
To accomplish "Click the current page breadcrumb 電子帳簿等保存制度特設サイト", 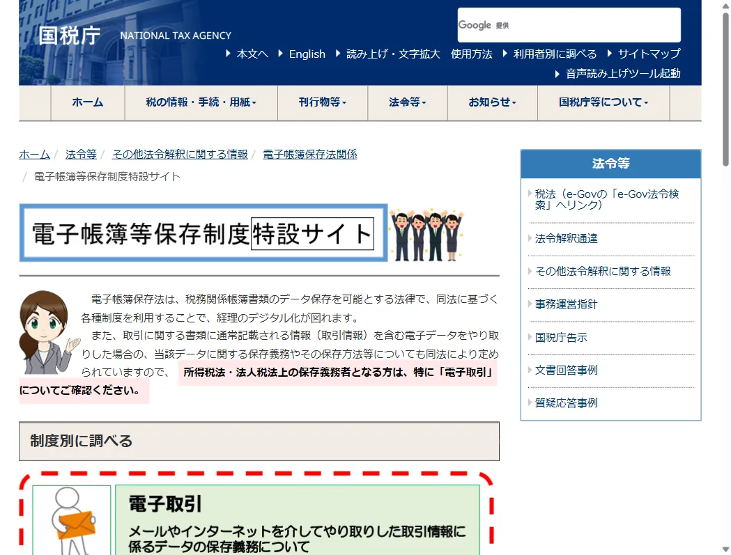I will (x=107, y=177).
